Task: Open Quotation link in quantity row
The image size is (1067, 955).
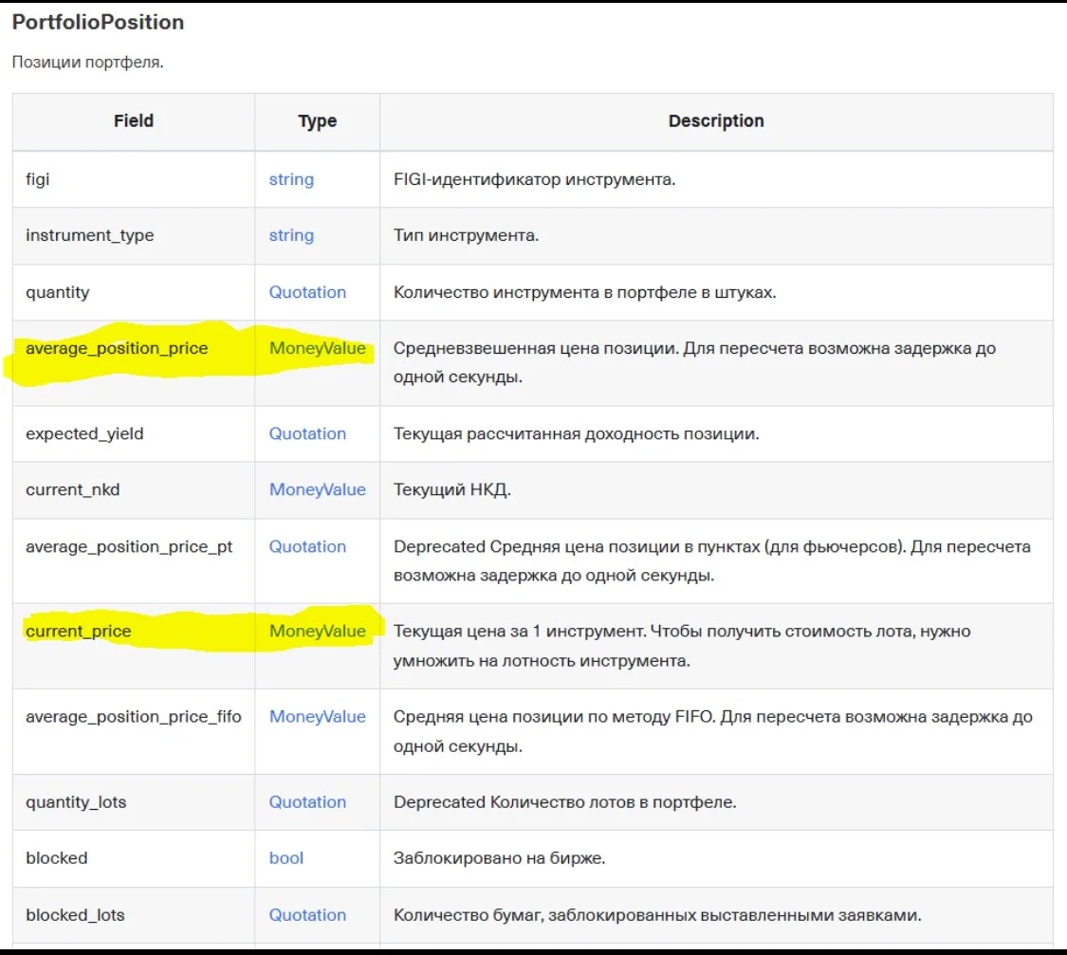Action: (x=307, y=292)
